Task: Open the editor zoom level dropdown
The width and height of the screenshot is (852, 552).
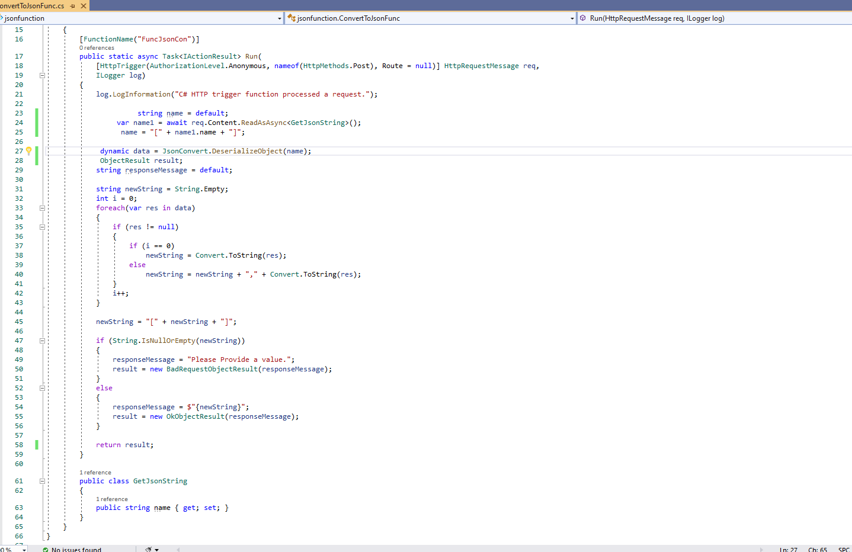Action: click(x=24, y=550)
